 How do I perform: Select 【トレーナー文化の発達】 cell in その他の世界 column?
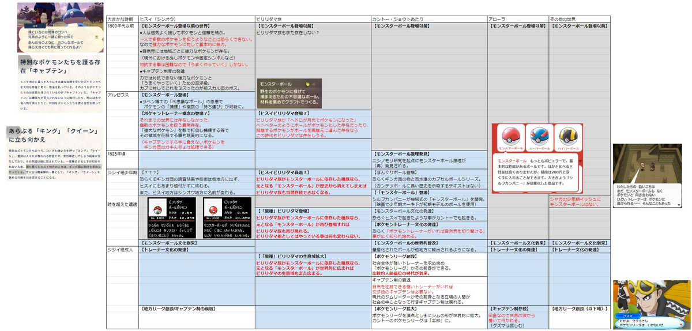[x=579, y=250]
